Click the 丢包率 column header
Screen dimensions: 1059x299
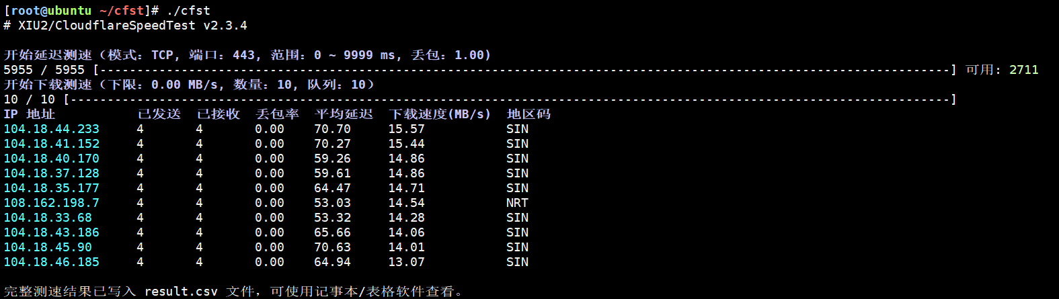pos(277,114)
